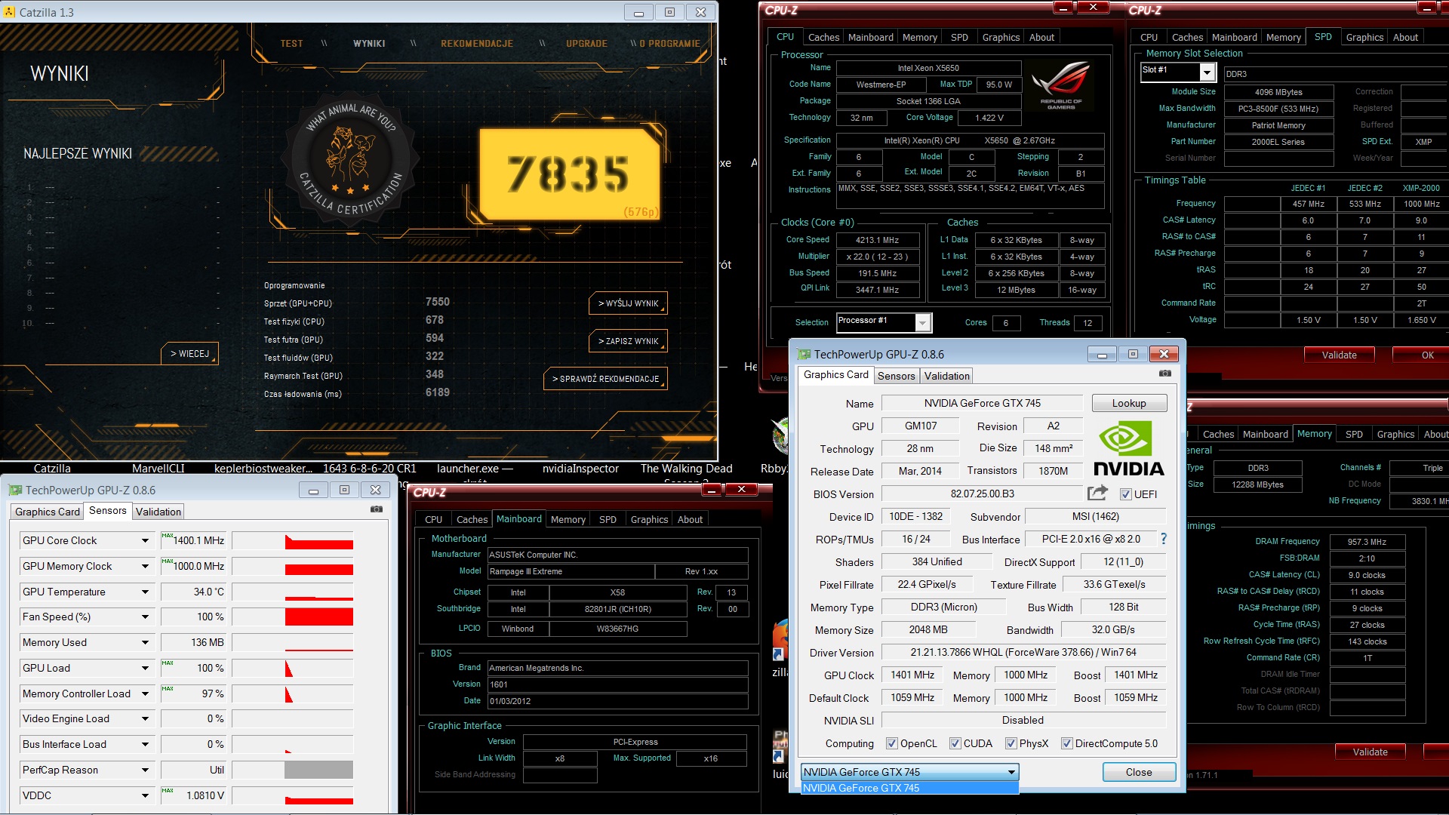Click Validate button in CPU-Z Memory window
Image resolution: width=1449 pixels, height=815 pixels.
coord(1370,752)
